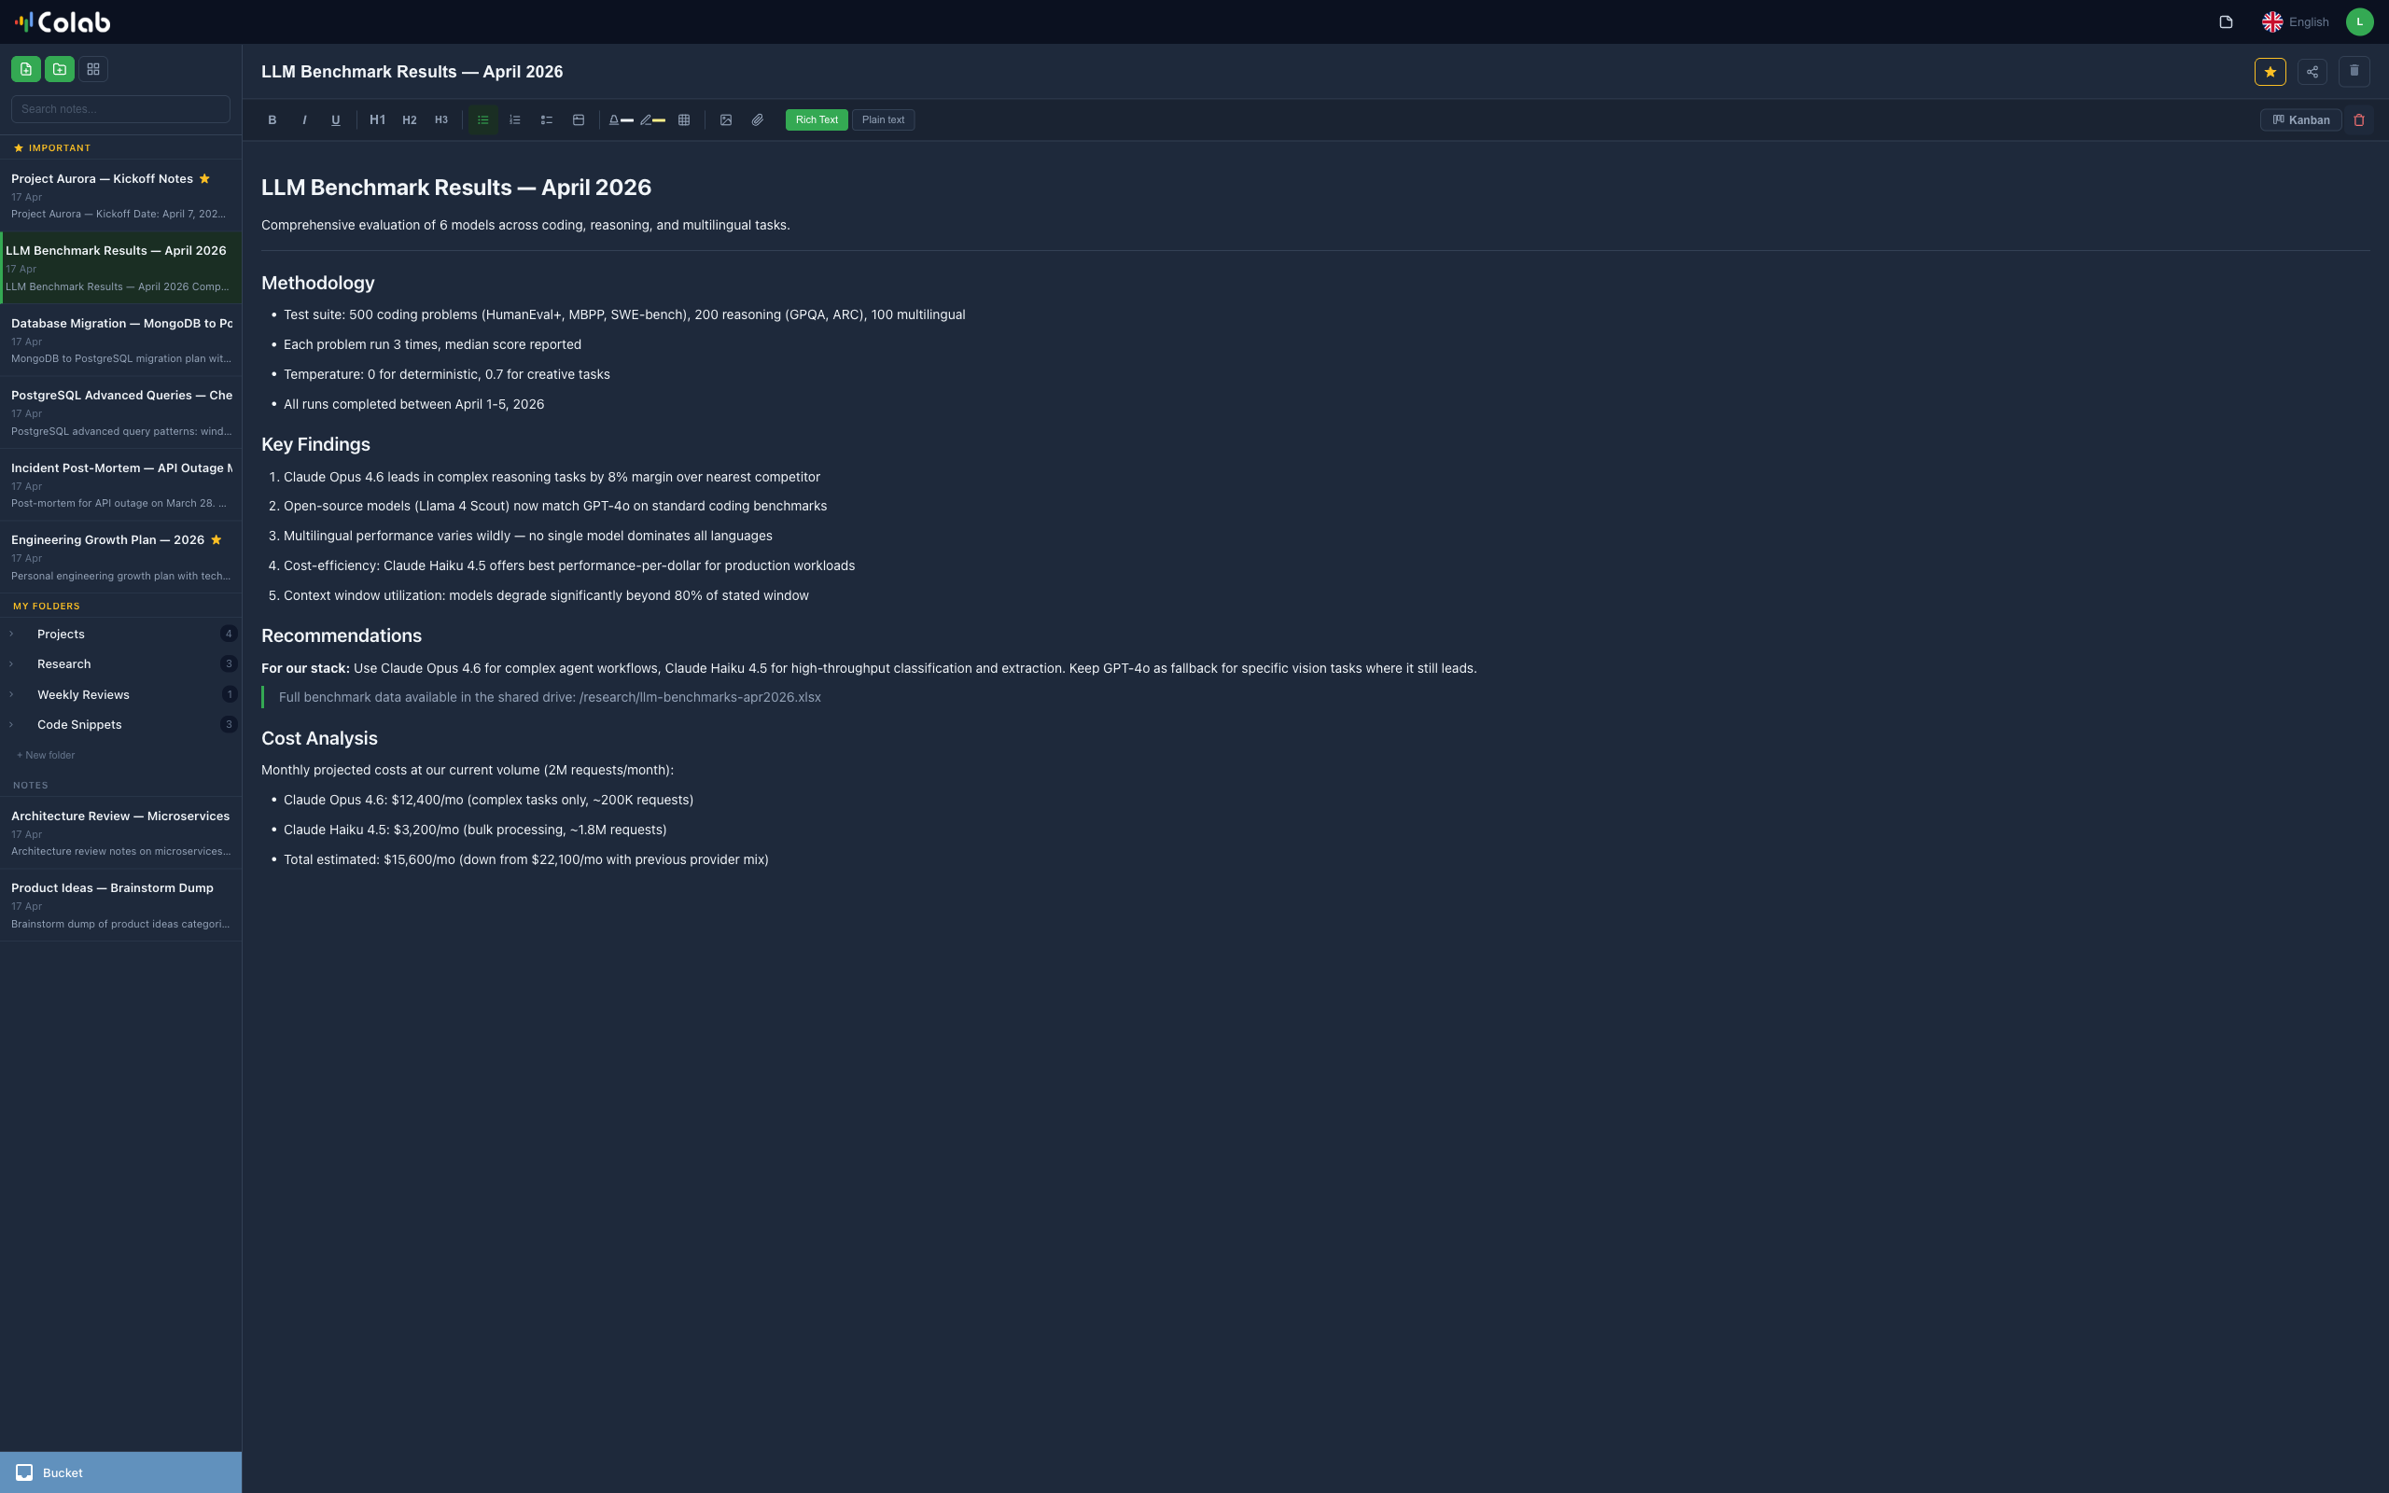
Task: Share this note
Action: [x=2312, y=71]
